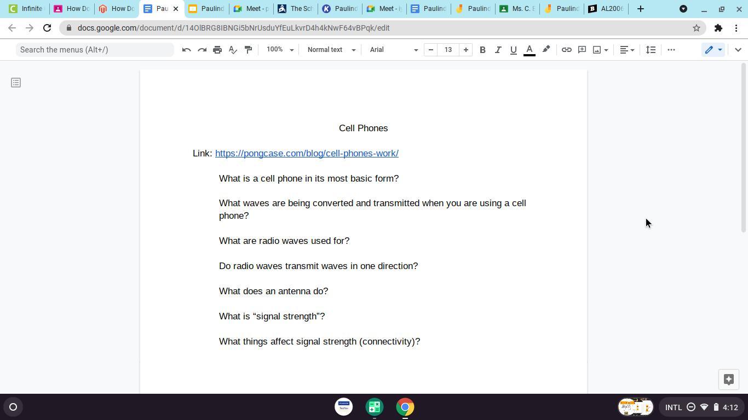Open the Chrome extensions menu

click(718, 28)
